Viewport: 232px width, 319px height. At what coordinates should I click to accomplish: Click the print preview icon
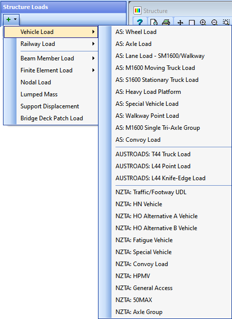154,22
